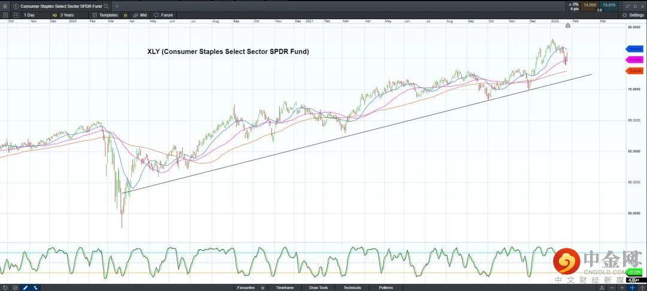
Task: Click the Consumer Staples Select Sector SPDR Fund tab
Action: (60, 6)
